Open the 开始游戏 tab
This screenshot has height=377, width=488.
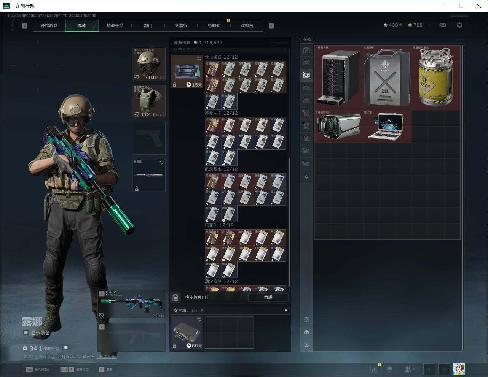click(x=49, y=25)
